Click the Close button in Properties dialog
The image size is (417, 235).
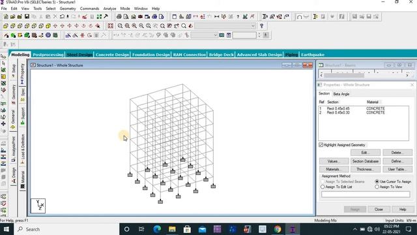pyautogui.click(x=379, y=210)
